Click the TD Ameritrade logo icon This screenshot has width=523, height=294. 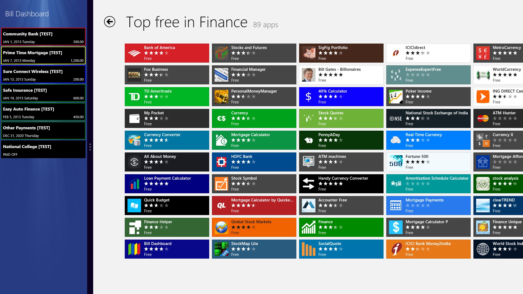tap(134, 97)
